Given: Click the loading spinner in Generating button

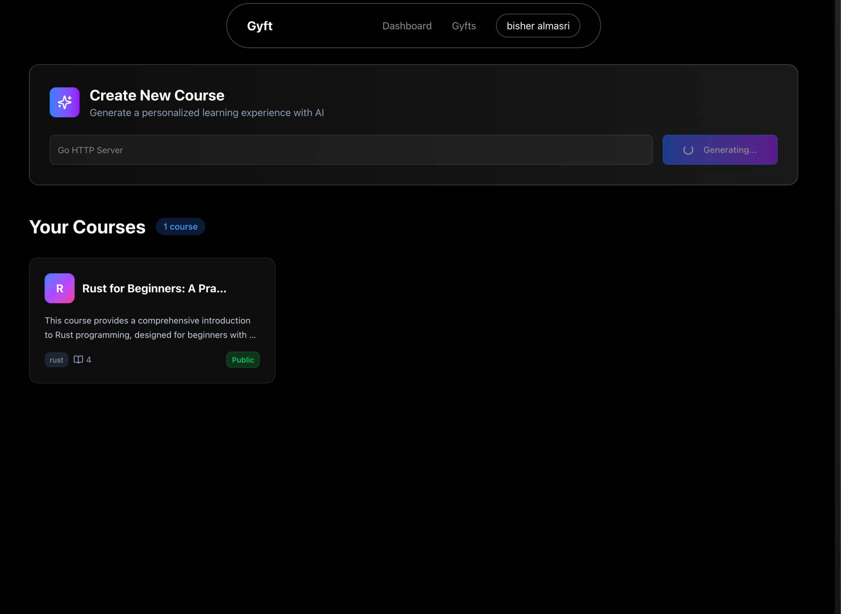Looking at the screenshot, I should point(688,150).
